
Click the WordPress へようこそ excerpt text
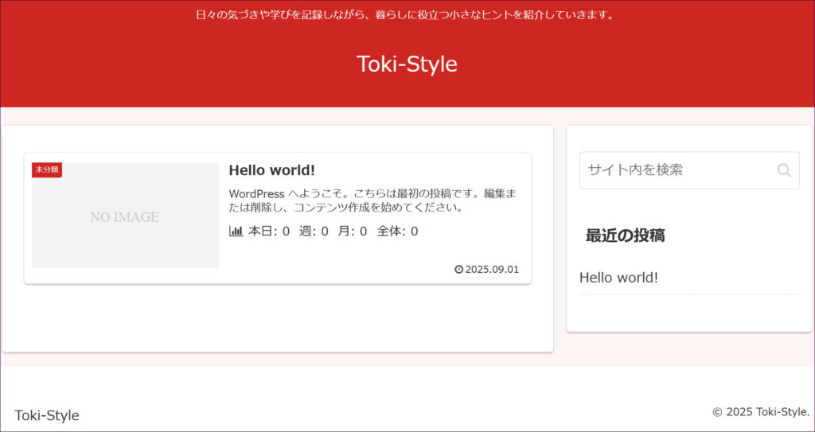(372, 200)
